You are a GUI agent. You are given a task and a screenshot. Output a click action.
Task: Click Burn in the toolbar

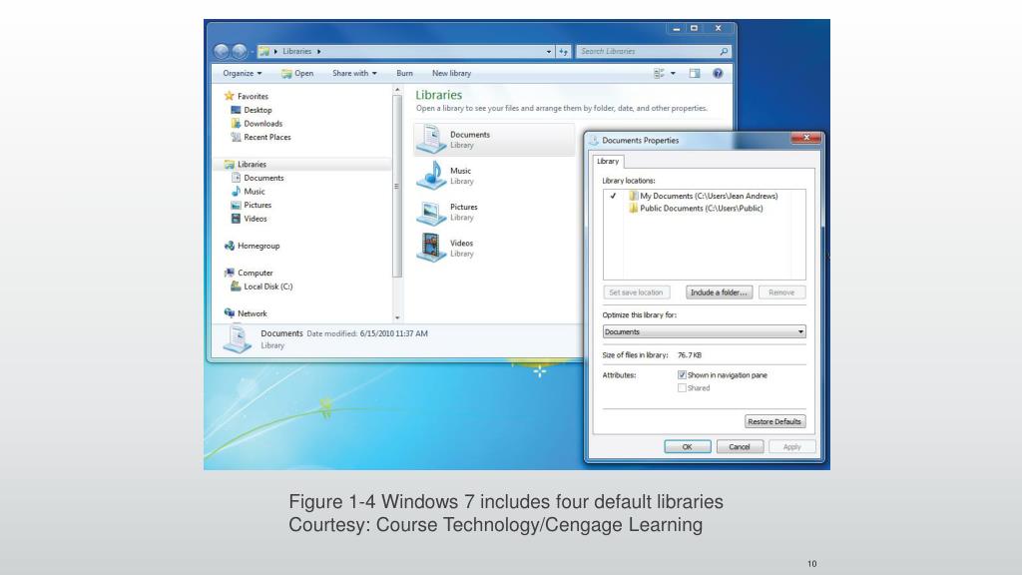(x=405, y=74)
